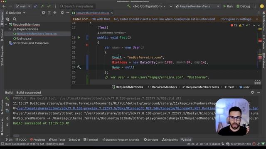Open the NuGet tool window tab
266x149 pixels.
pos(74,140)
